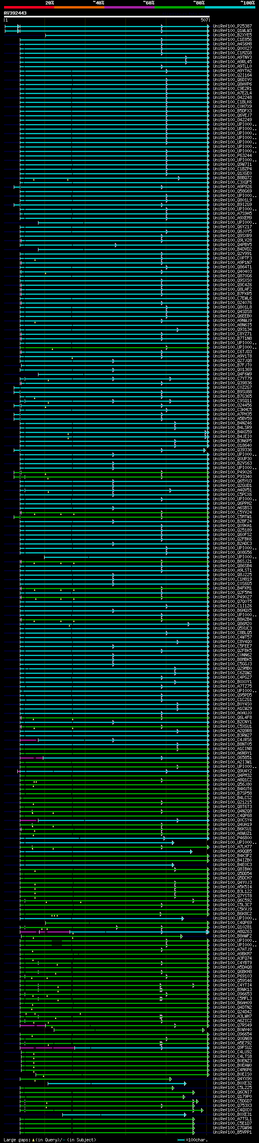Open hit UniRef100_B2XYE5
Viewport: 259px width, 1143px height.
click(x=232, y=35)
